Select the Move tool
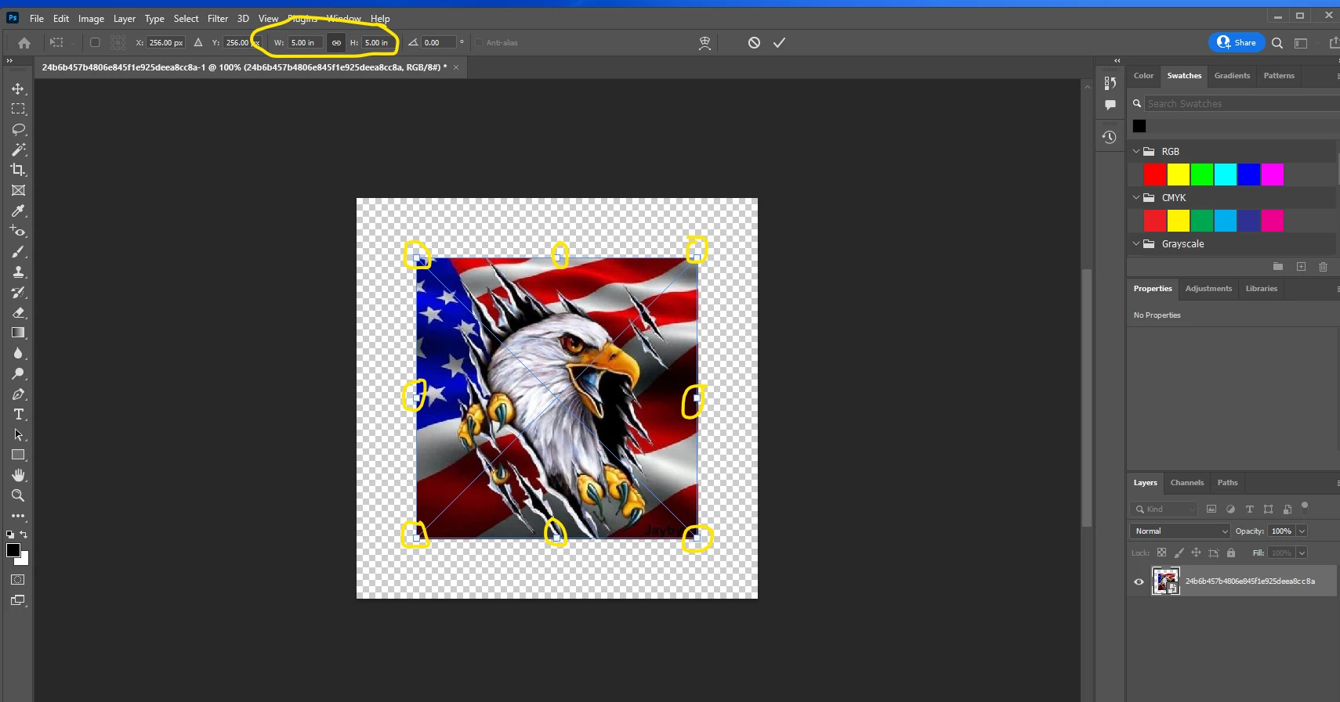 18,88
